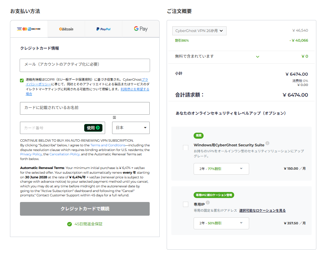The height and width of the screenshot is (258, 326).
Task: Check the Windows用CyberGhost Security Suite checkbox
Action: coord(186,148)
